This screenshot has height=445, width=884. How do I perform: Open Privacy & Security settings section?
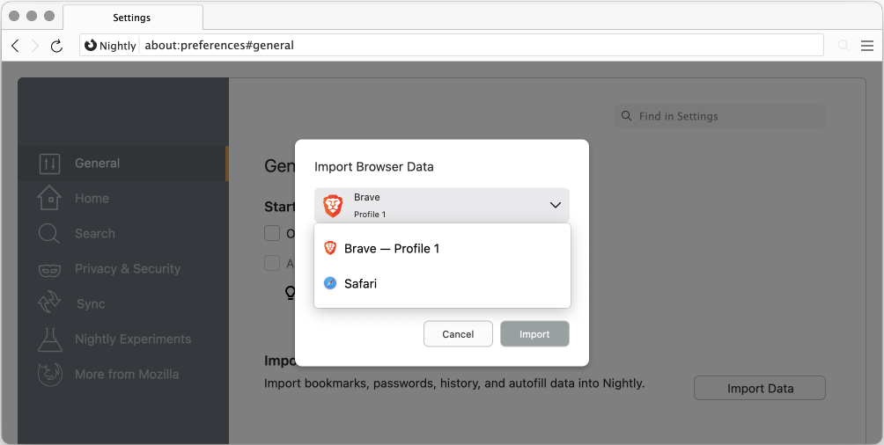pyautogui.click(x=128, y=269)
